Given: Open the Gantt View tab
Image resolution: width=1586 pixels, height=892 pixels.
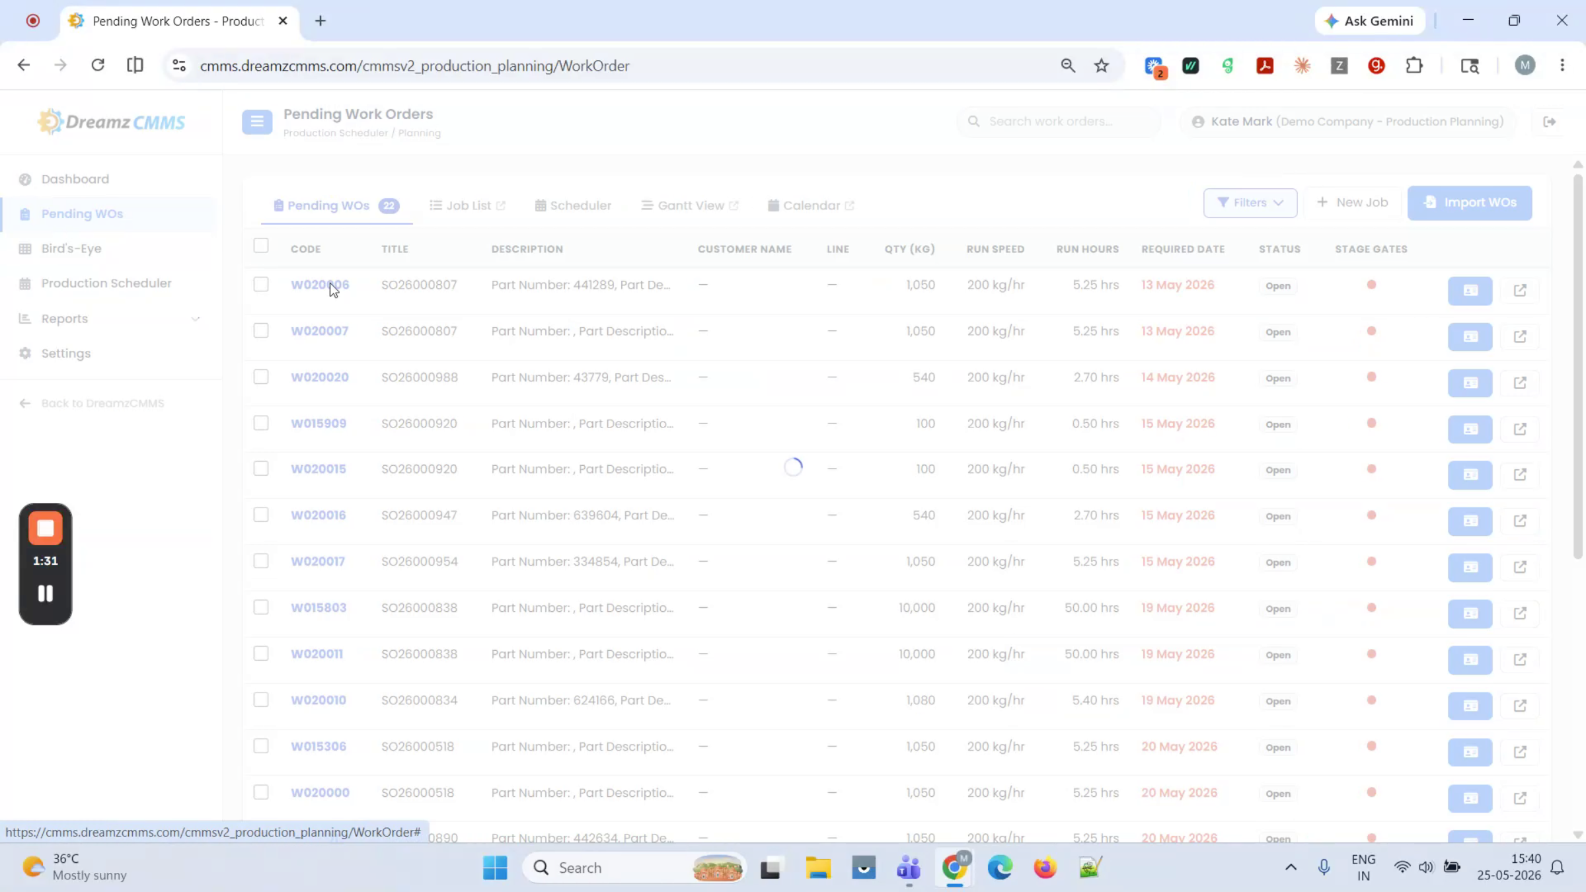Looking at the screenshot, I should point(690,205).
